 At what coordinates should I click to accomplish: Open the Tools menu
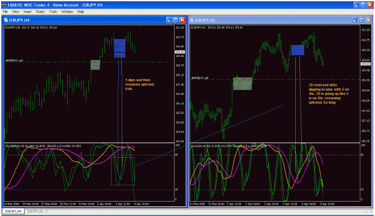[x=53, y=11]
